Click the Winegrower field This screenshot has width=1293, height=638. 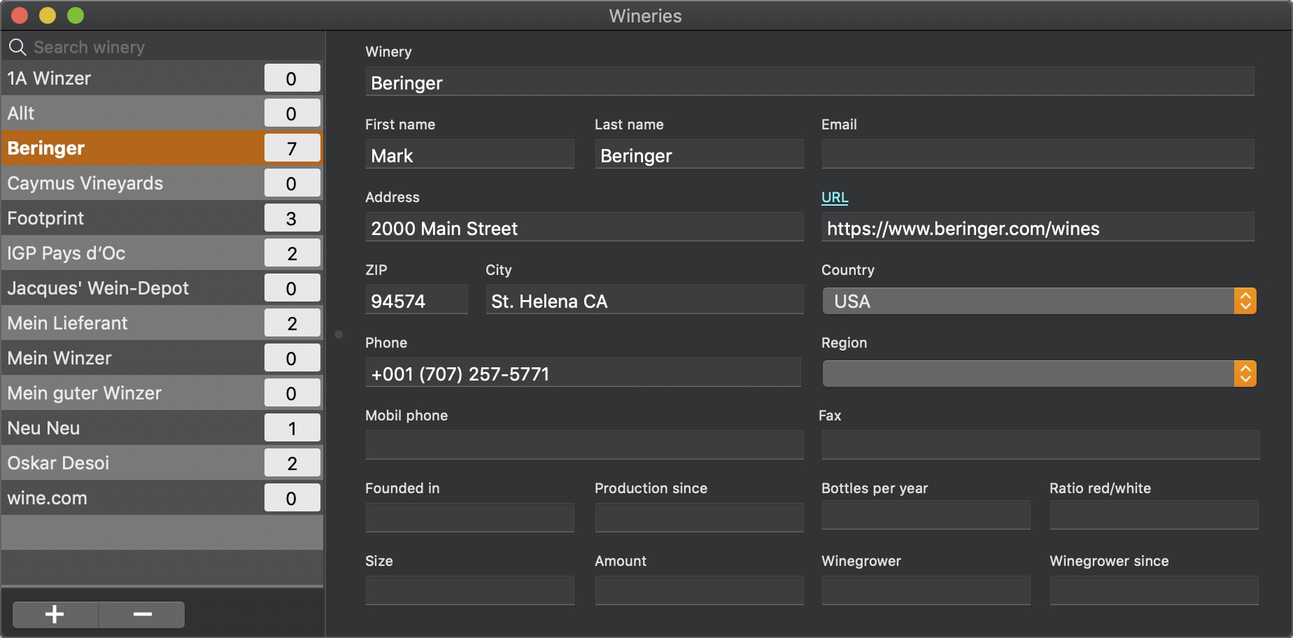coord(926,590)
